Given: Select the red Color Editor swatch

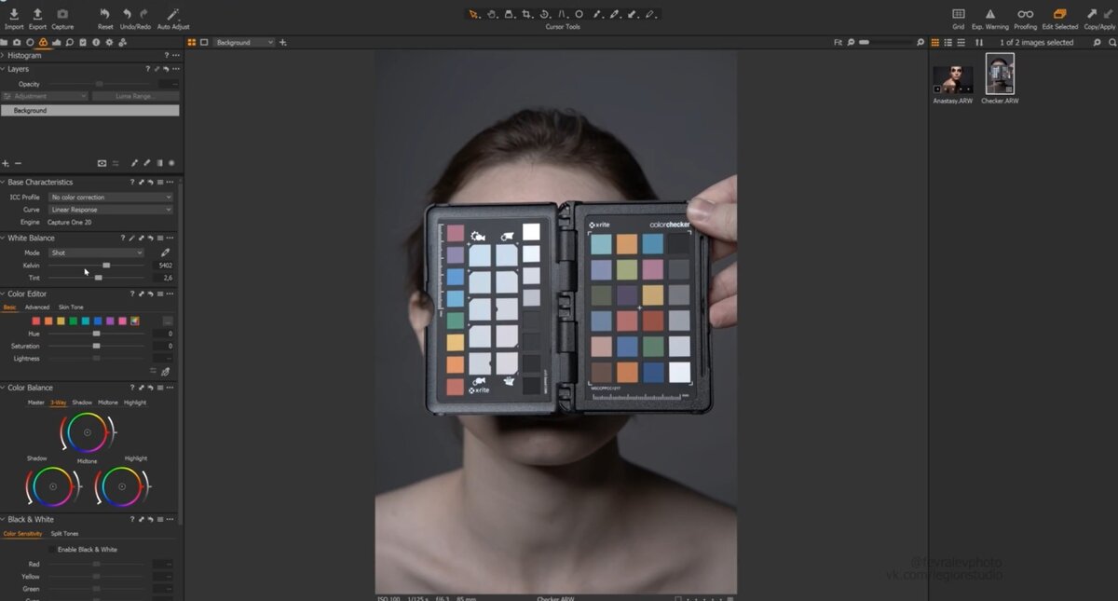Looking at the screenshot, I should pos(36,321).
